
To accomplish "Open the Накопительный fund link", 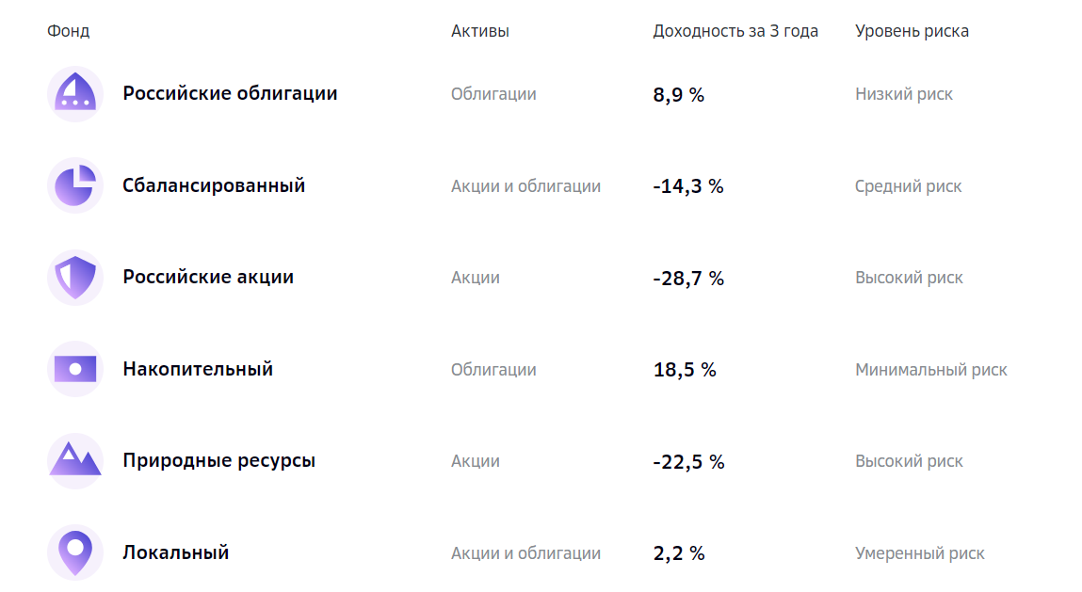I will (198, 369).
